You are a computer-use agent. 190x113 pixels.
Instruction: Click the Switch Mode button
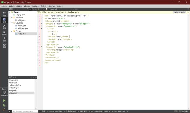[x=179, y=12]
